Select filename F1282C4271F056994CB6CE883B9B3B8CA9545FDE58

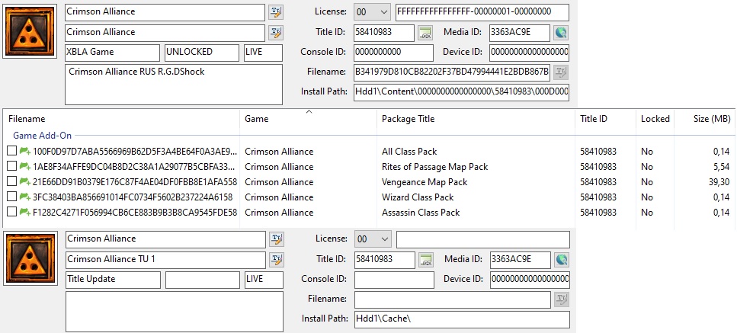coord(135,213)
